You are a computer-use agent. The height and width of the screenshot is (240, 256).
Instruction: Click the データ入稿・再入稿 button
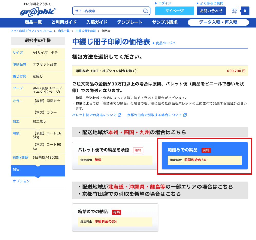click(218, 22)
